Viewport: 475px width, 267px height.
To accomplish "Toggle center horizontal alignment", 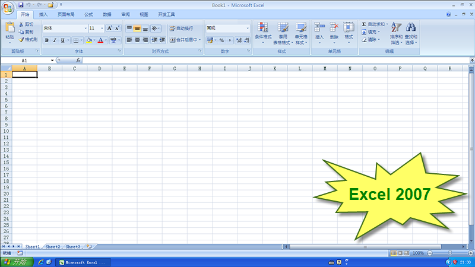I will 137,40.
